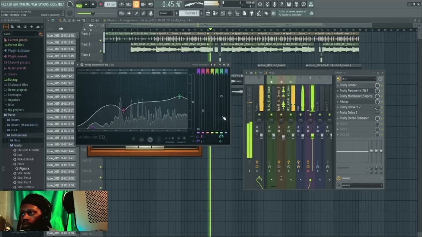
Task: Pause playback with the transport button
Action: [x=86, y=4]
